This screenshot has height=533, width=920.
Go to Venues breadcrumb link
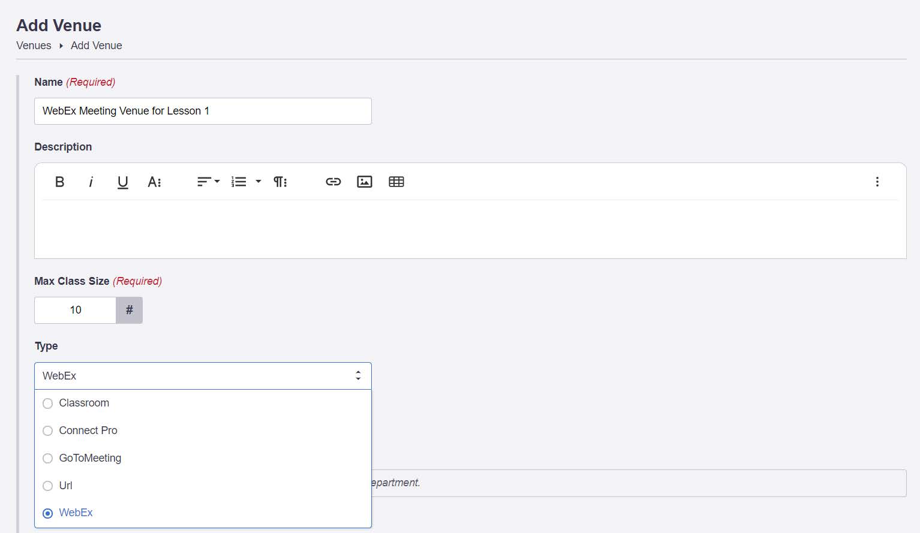[34, 46]
